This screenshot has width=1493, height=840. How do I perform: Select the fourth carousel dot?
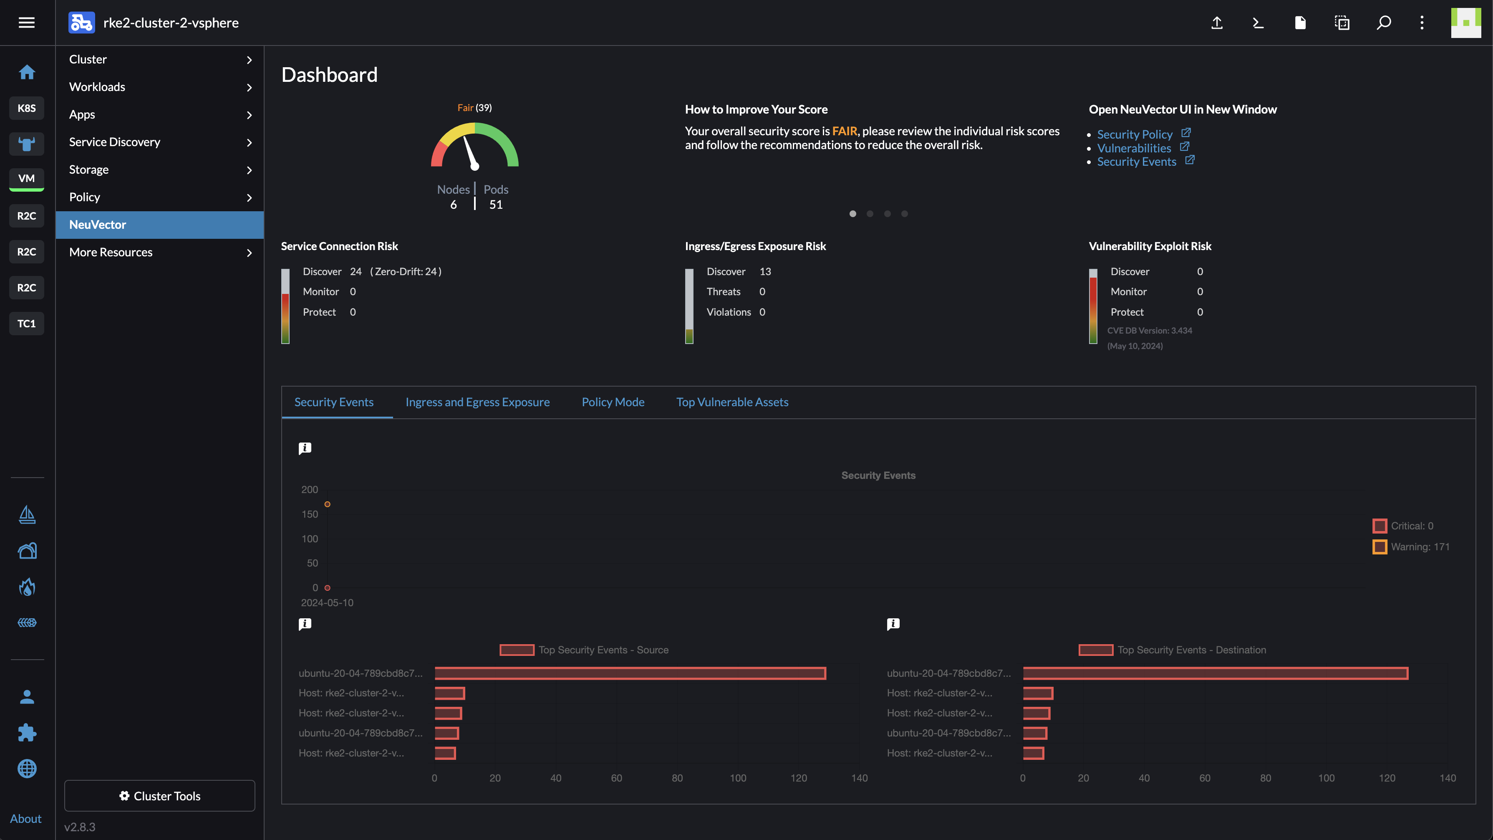(905, 214)
